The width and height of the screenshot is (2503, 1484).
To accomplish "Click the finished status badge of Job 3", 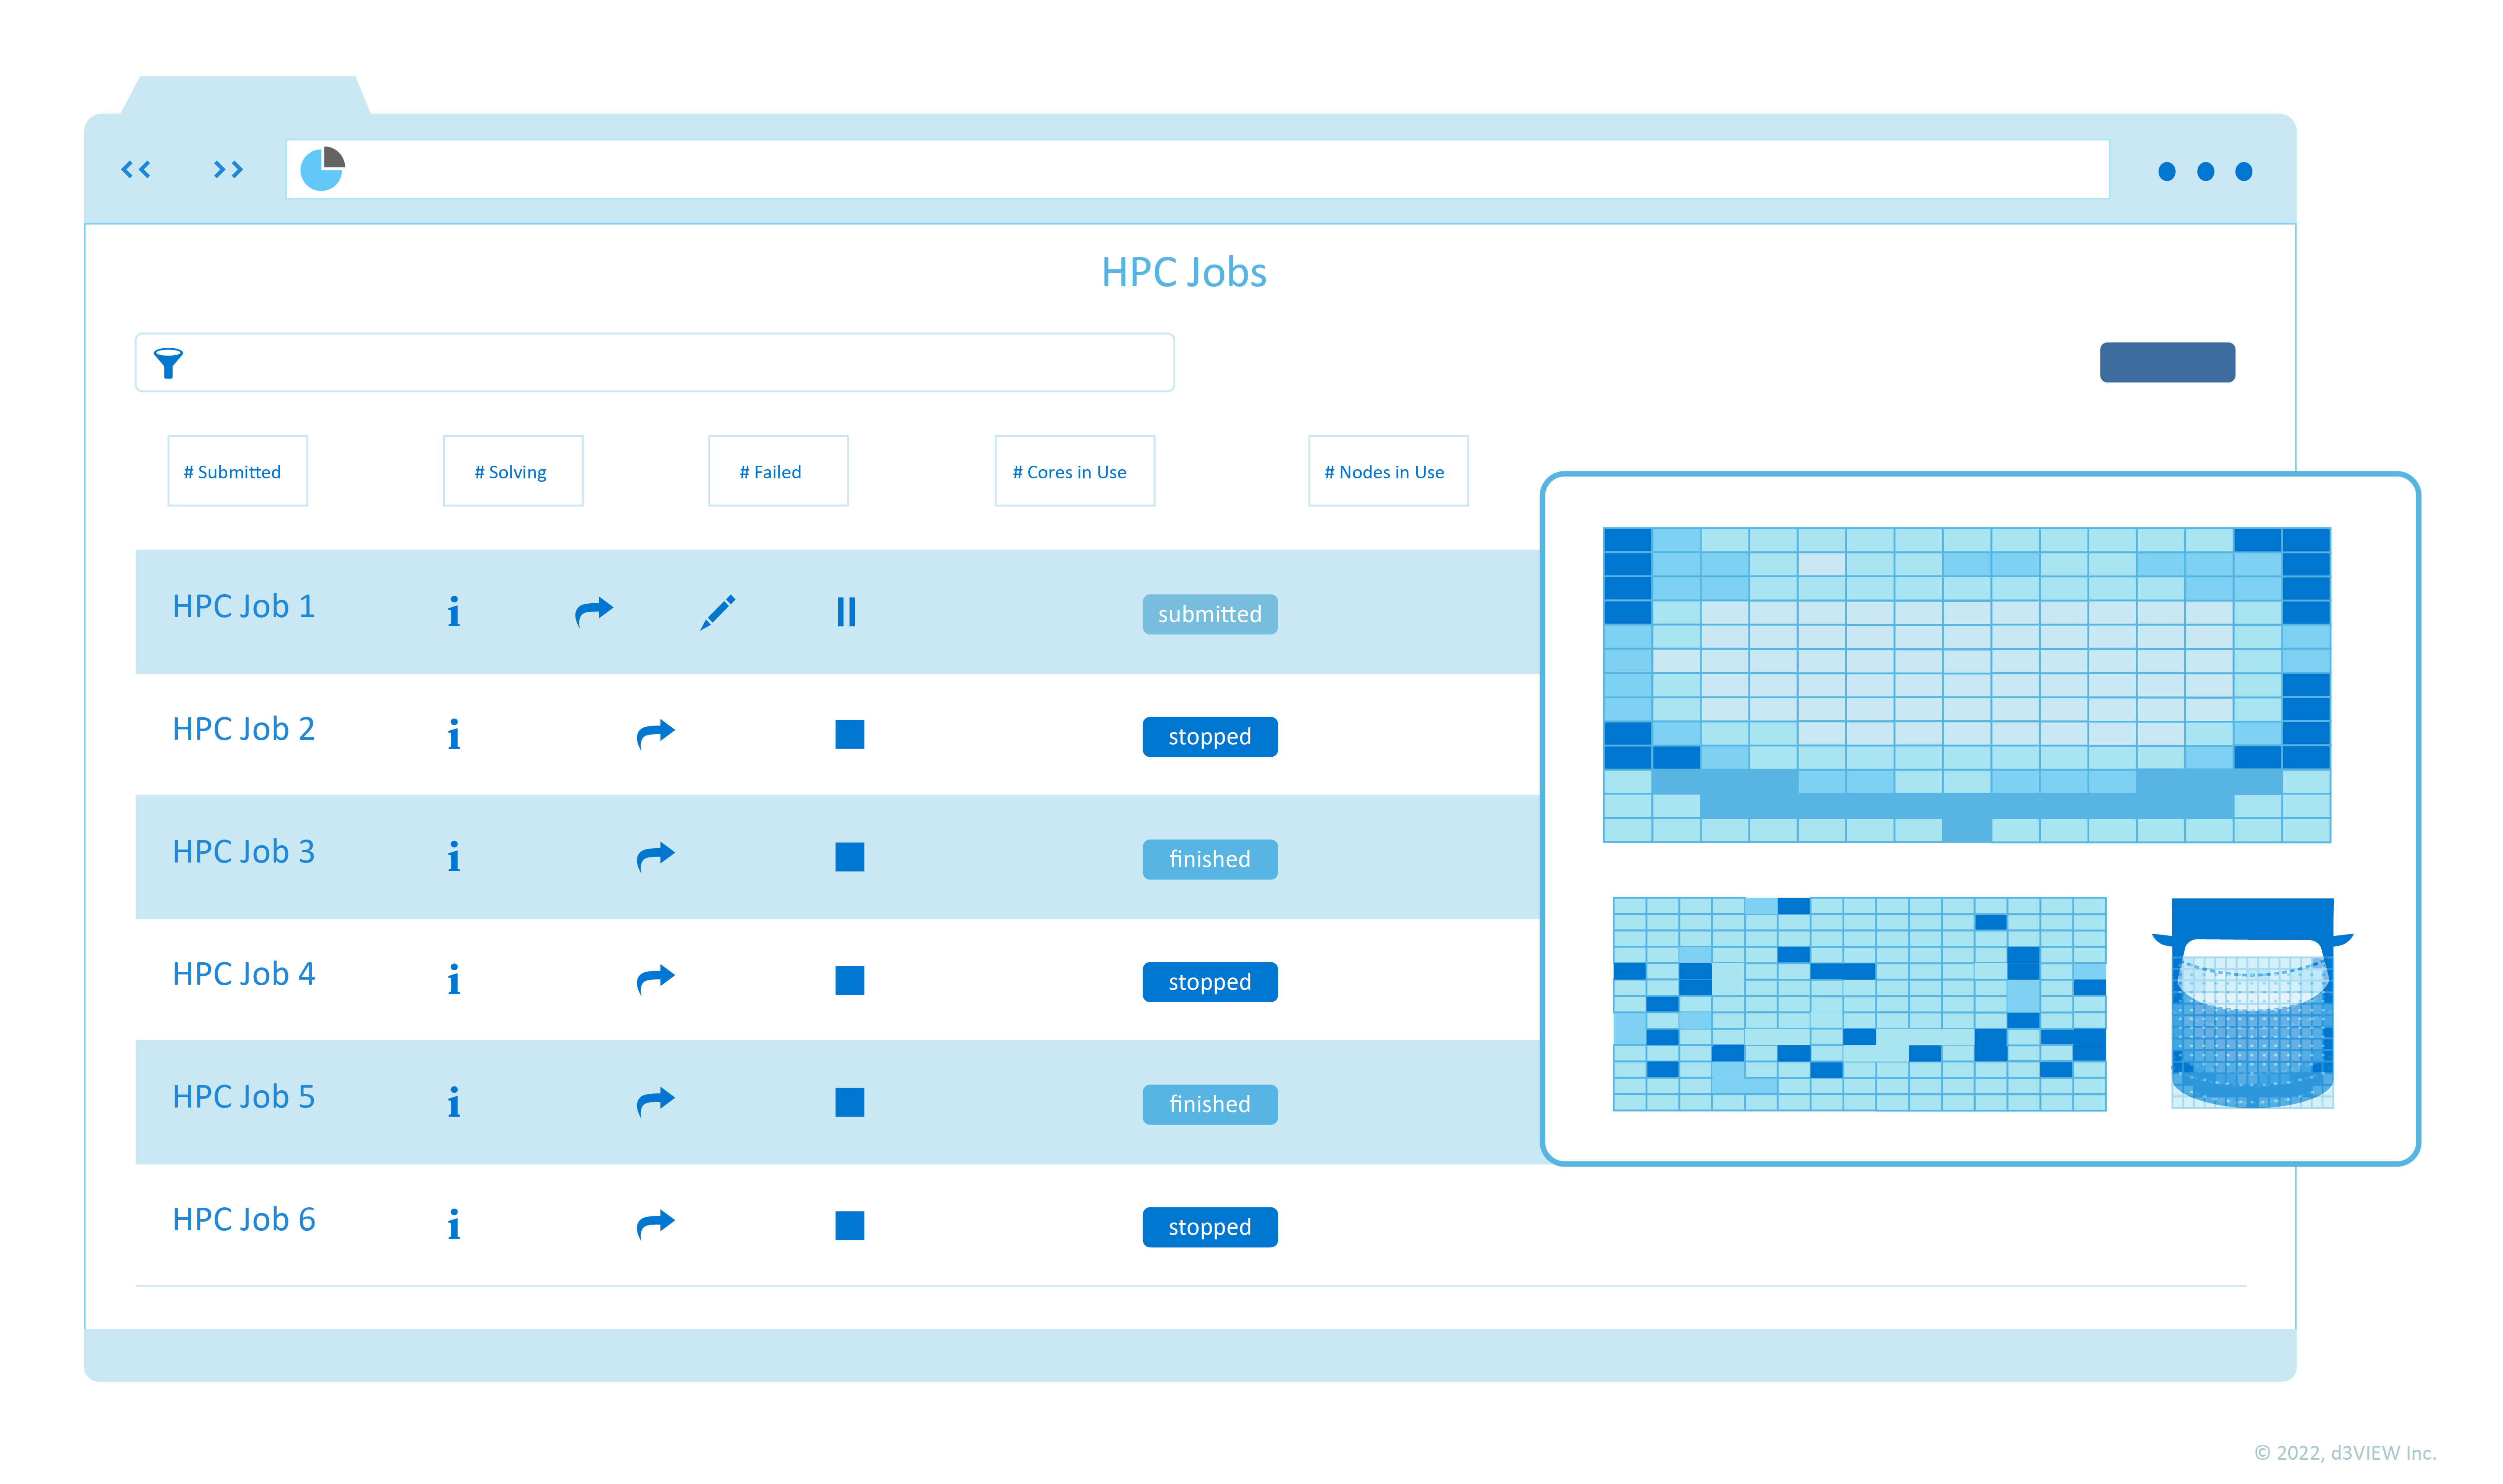I will point(1210,859).
